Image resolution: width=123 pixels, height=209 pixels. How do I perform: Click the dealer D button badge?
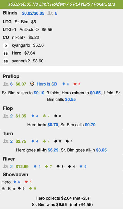6,46
